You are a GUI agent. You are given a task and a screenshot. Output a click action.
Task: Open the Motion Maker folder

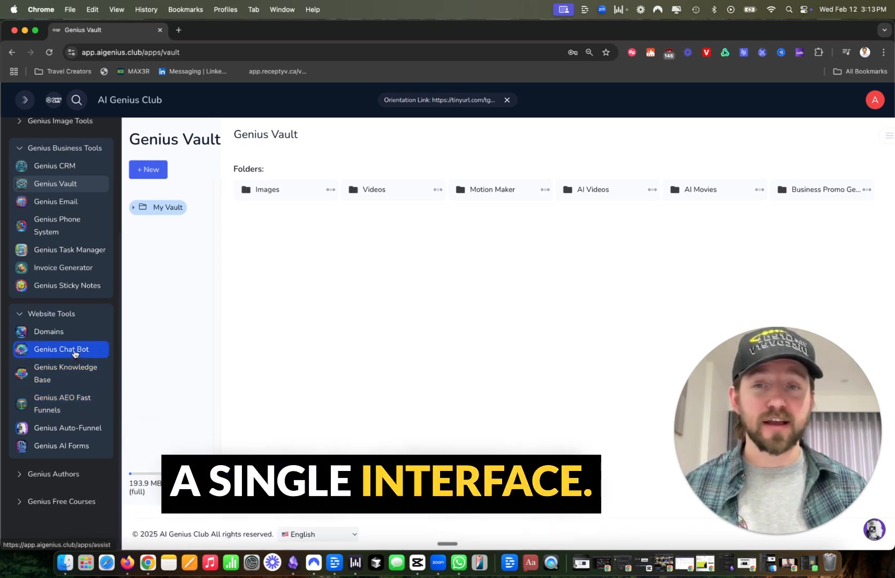(500, 189)
